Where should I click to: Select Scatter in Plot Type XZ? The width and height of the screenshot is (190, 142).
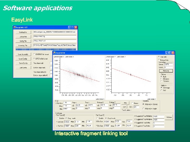point(58,118)
